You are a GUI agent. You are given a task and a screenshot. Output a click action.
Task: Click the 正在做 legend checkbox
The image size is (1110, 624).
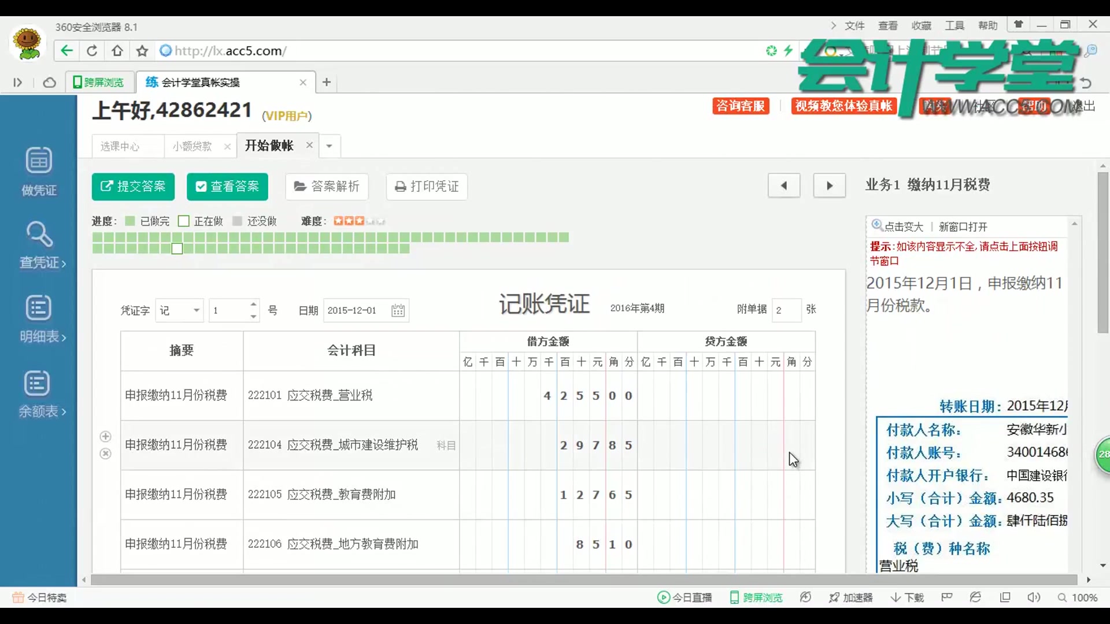click(183, 221)
